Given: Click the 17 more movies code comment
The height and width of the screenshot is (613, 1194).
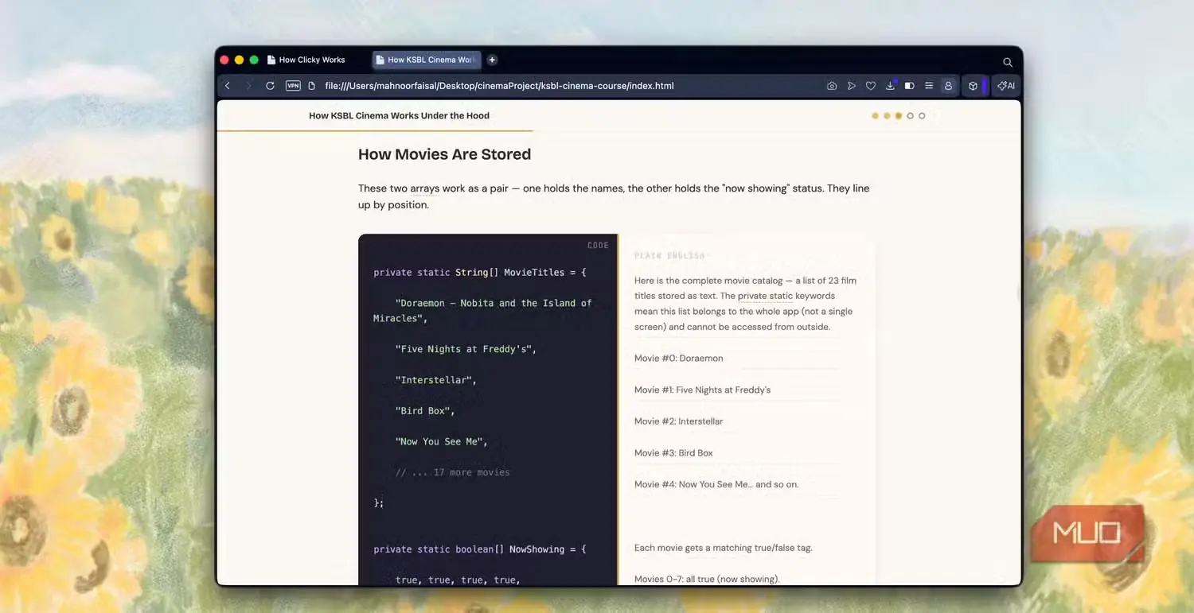Looking at the screenshot, I should [x=452, y=472].
